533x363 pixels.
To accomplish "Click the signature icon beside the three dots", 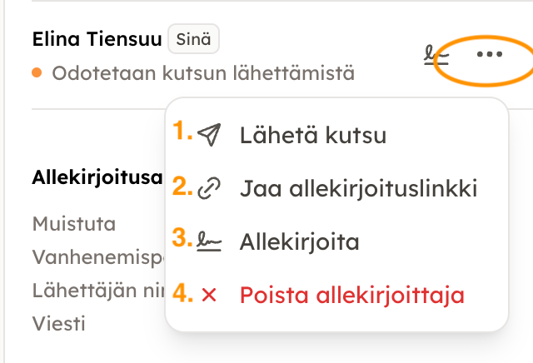I will (x=436, y=56).
